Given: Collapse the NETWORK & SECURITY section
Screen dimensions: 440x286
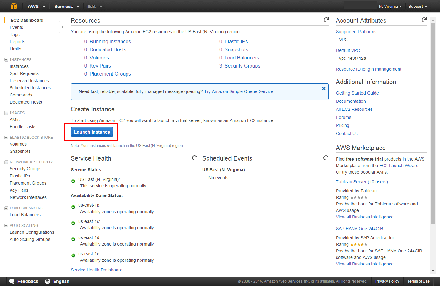Looking at the screenshot, I should [6, 162].
